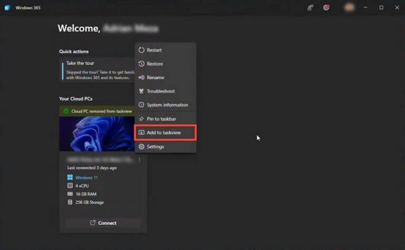This screenshot has width=405, height=250.
Task: Click the '256 GB Storage' text
Action: click(x=90, y=203)
